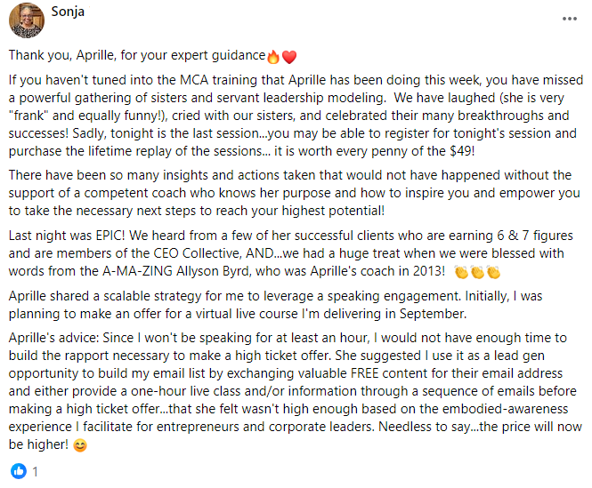Open the post options three-dot menu
The width and height of the screenshot is (592, 488).
tap(569, 18)
